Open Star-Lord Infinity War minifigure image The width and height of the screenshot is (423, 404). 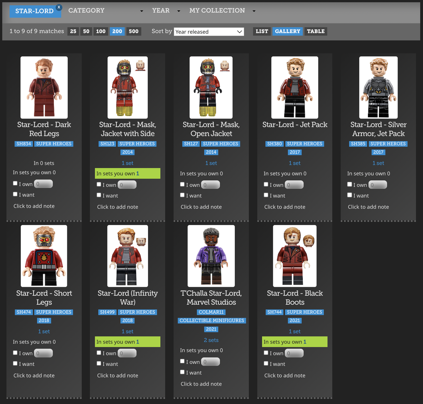coord(128,256)
